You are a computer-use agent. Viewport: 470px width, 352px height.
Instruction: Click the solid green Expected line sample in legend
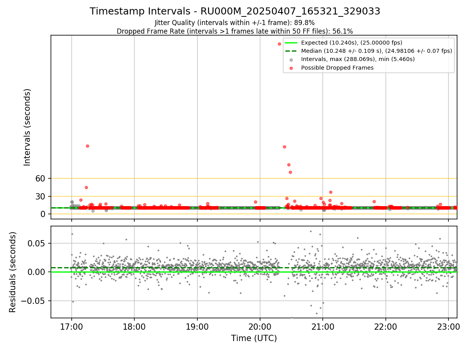(x=291, y=43)
